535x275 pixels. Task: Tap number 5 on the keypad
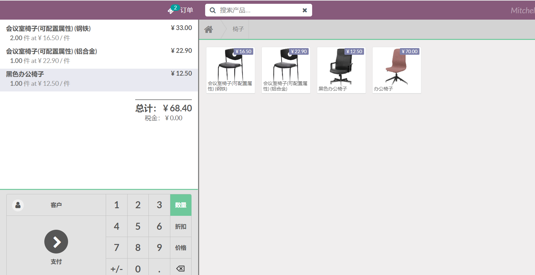click(138, 227)
